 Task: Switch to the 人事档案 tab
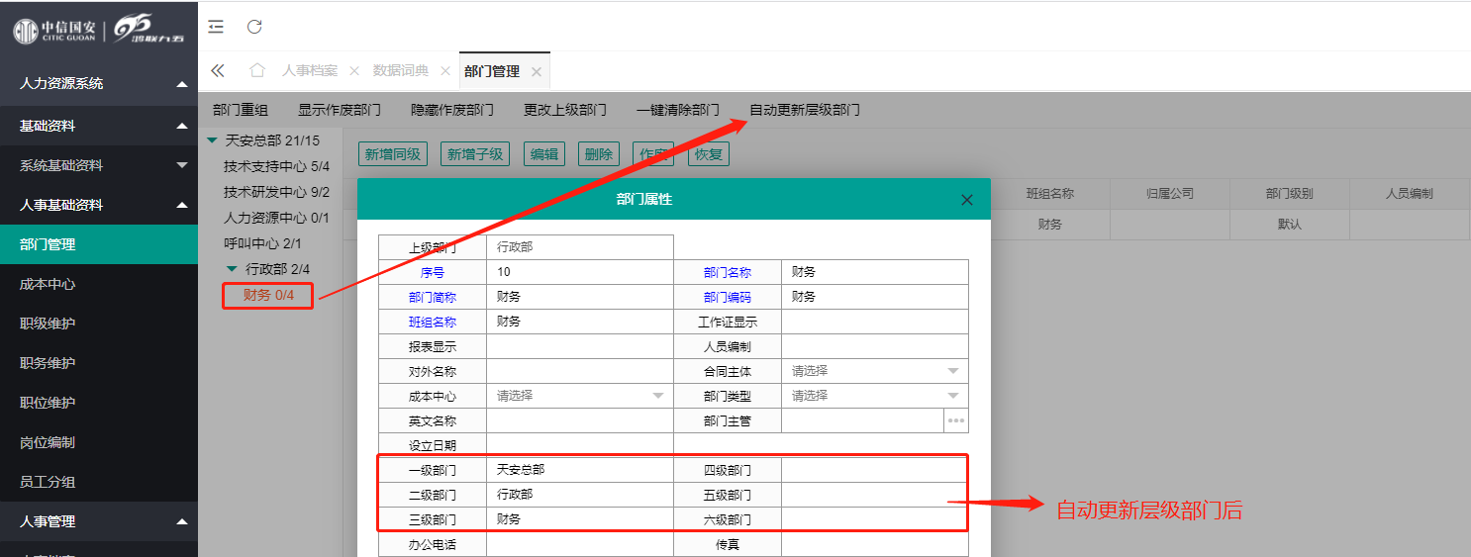(309, 71)
